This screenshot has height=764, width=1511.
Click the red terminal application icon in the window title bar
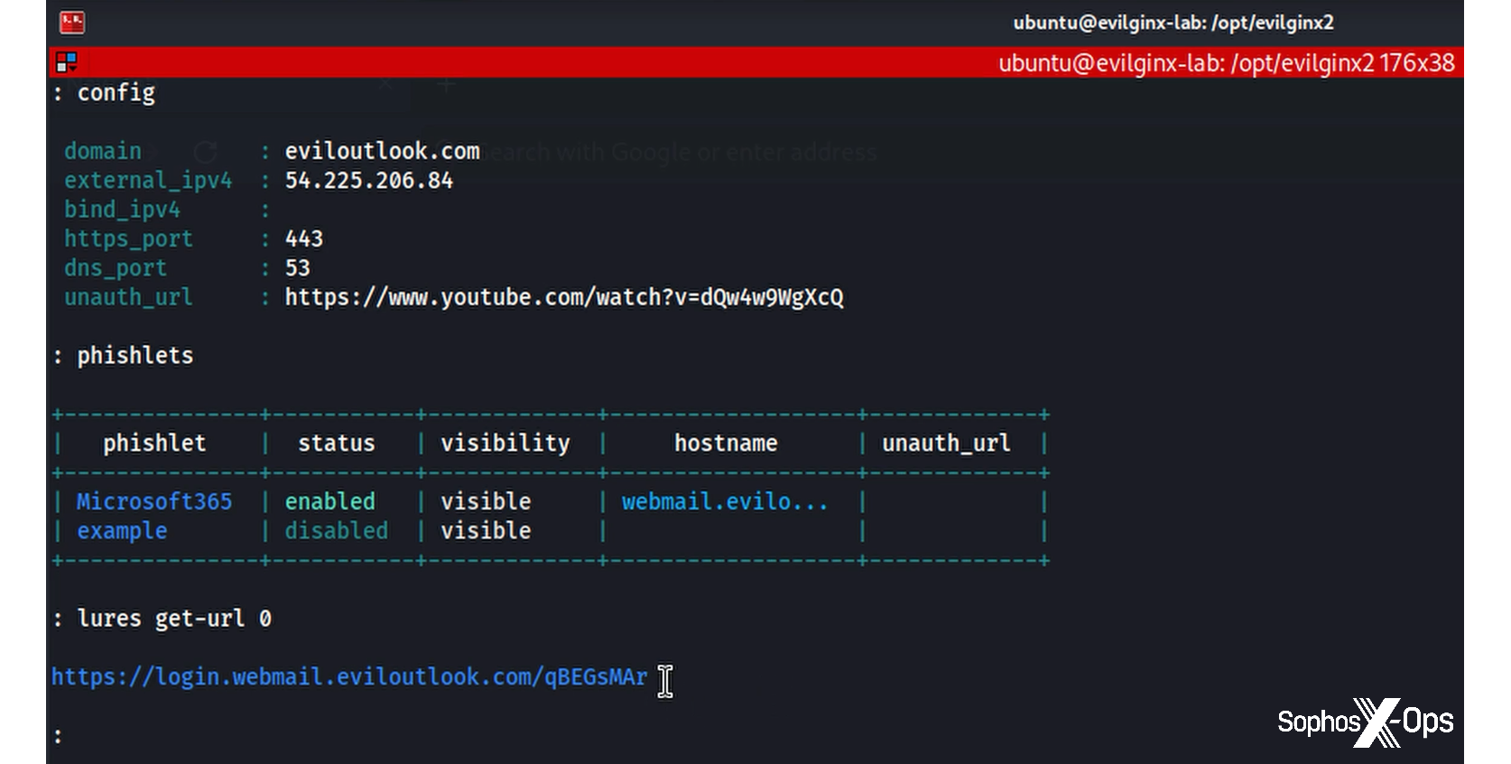pos(72,23)
